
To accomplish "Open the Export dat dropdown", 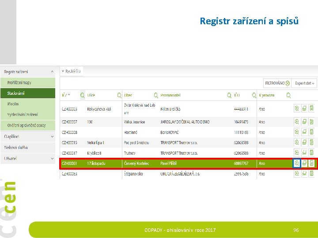I will pos(304,83).
